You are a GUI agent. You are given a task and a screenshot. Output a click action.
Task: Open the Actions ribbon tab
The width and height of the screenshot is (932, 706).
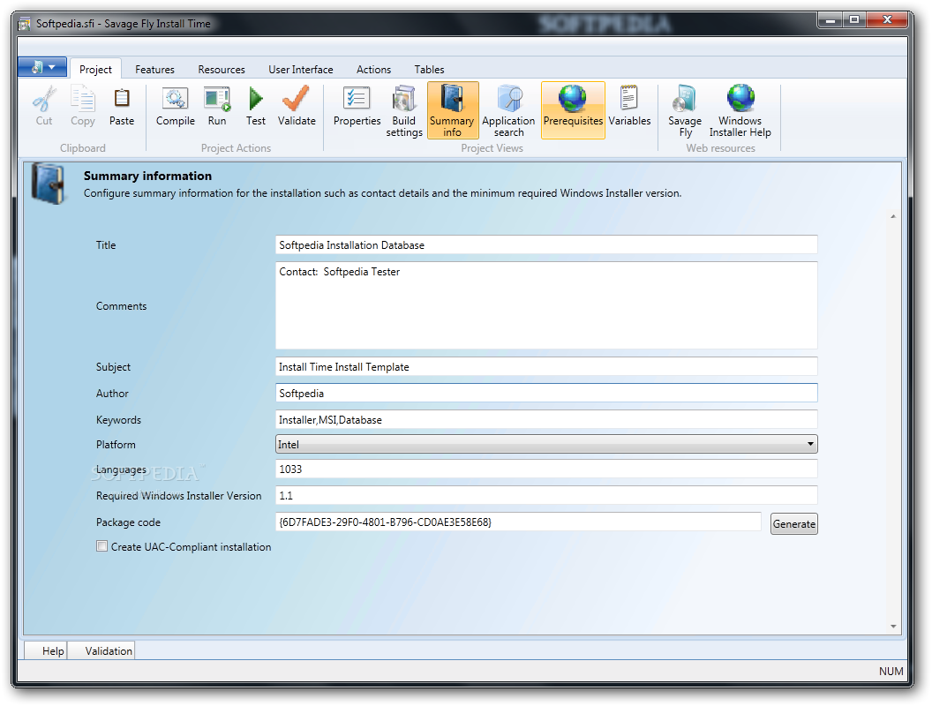tap(374, 70)
